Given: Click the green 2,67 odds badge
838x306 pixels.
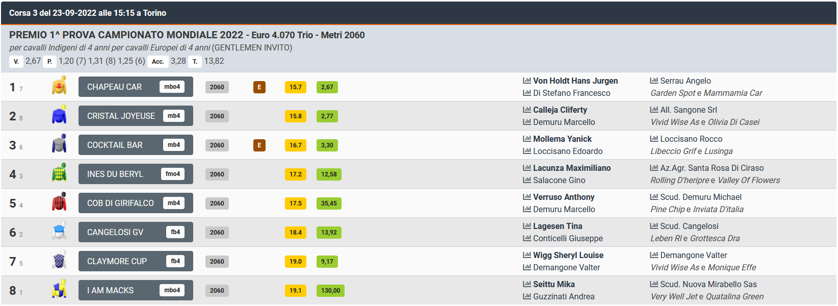Looking at the screenshot, I should [327, 87].
